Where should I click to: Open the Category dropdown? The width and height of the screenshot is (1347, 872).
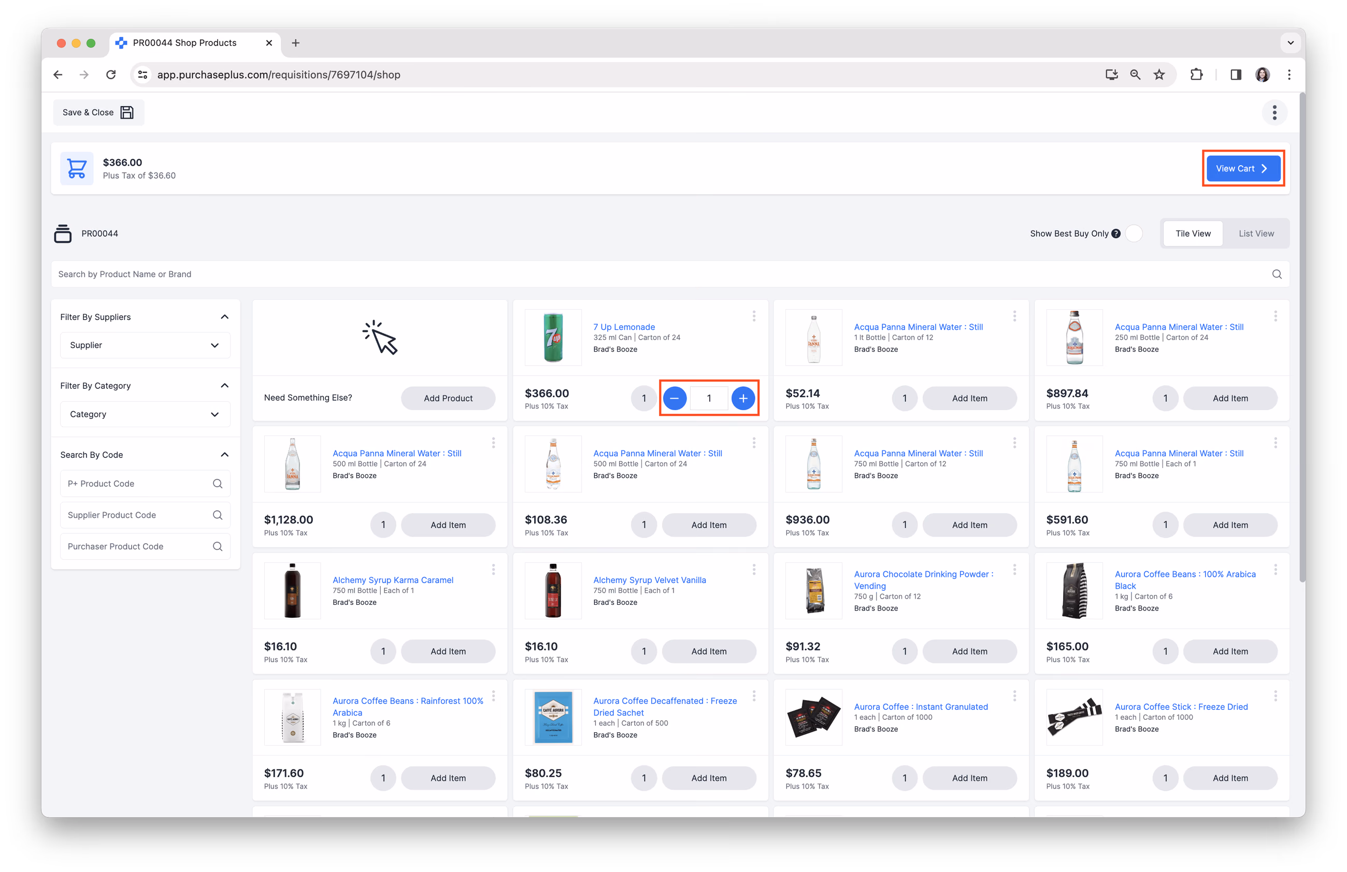145,415
